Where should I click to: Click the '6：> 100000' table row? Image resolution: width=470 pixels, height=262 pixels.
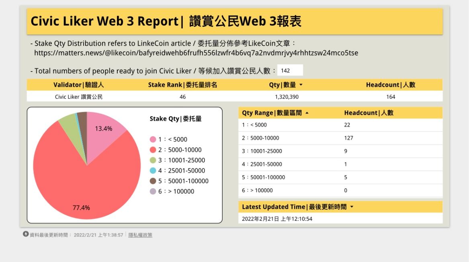[341, 190]
